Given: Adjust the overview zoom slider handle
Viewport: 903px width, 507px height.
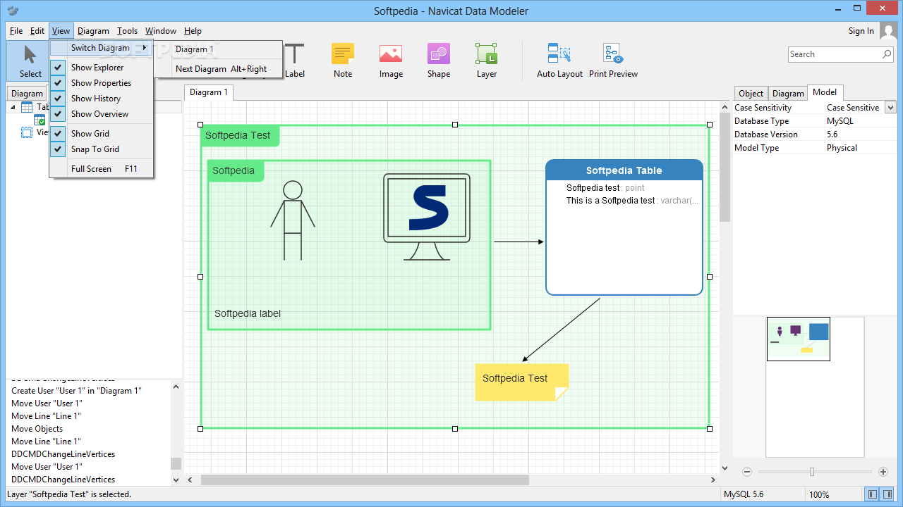Looking at the screenshot, I should pyautogui.click(x=812, y=472).
